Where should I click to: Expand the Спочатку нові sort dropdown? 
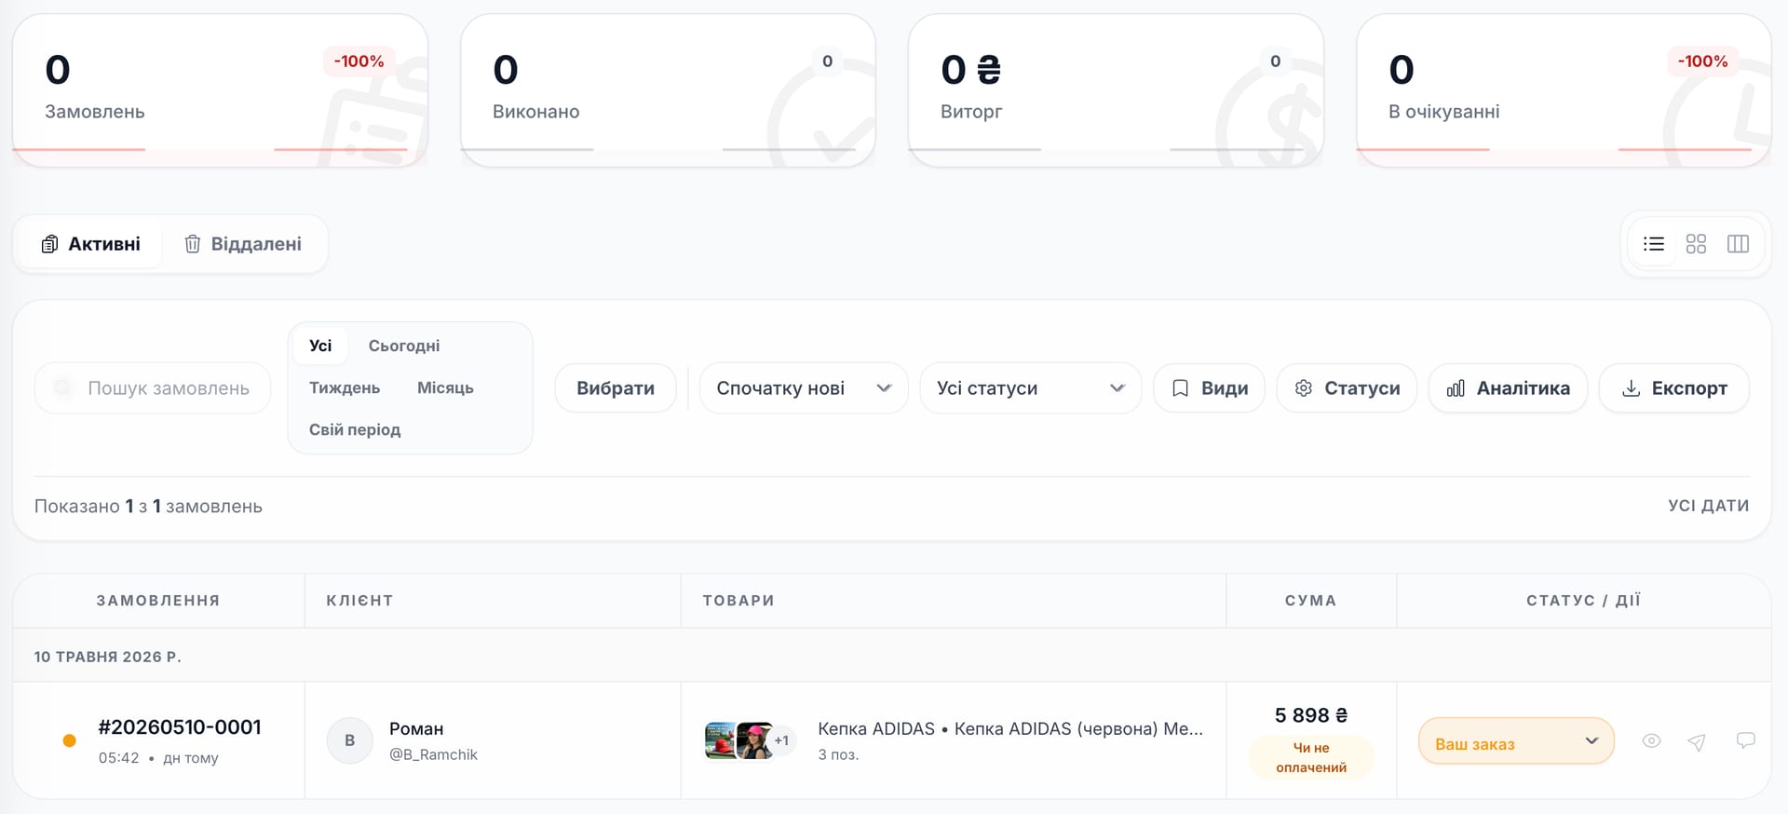pos(804,387)
